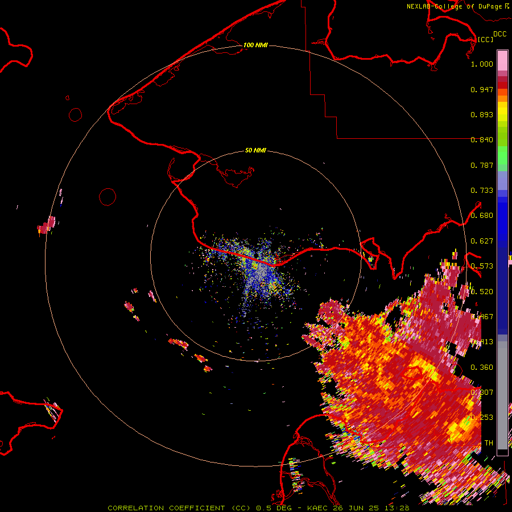Click the KAEC 26 JUN 25 13:28 timestamp
This screenshot has height=512, width=512.
tap(358, 508)
